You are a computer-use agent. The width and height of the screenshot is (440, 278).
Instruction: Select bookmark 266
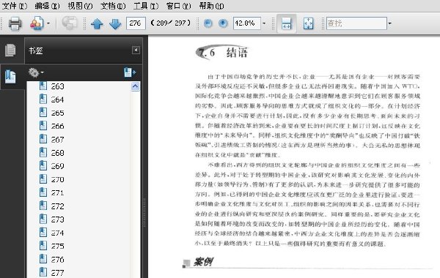(x=57, y=127)
